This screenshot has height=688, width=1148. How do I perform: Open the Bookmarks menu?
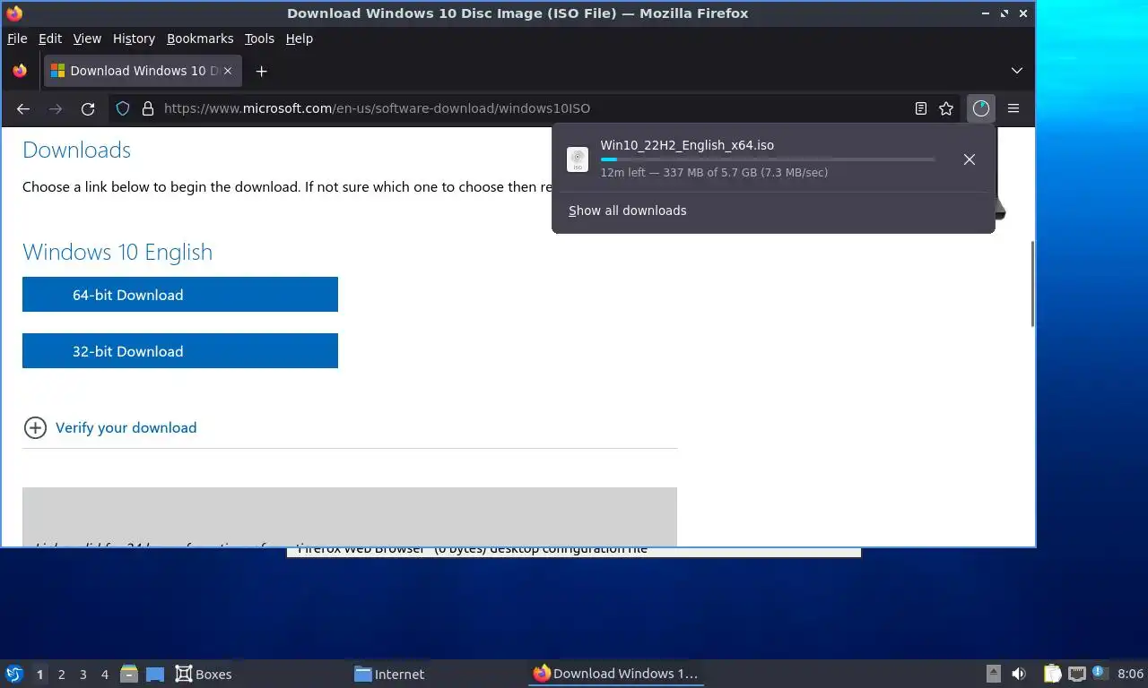(200, 39)
